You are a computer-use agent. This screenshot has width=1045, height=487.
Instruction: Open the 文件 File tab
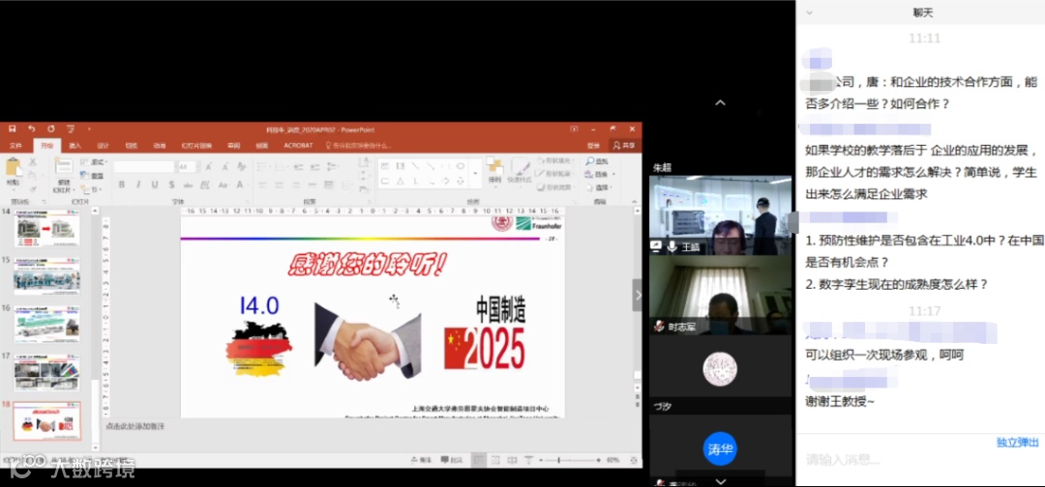16,145
